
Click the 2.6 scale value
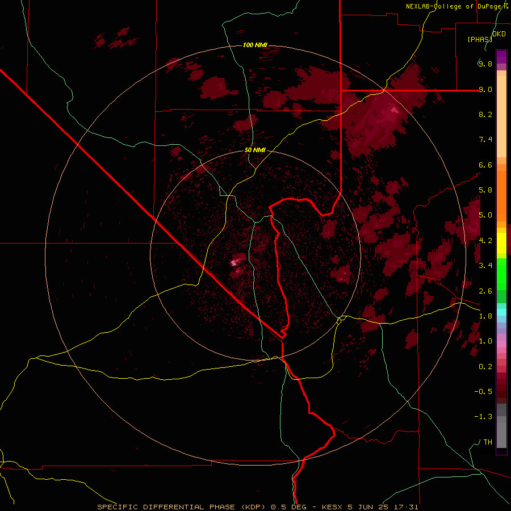(x=485, y=291)
